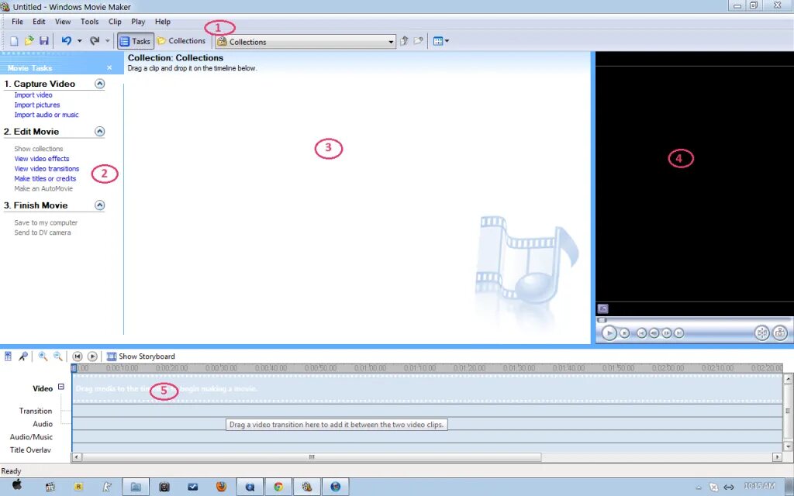Image resolution: width=794 pixels, height=496 pixels.
Task: Click the New Collection Folder icon
Action: [418, 41]
